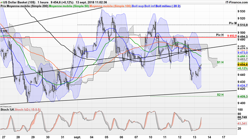Click the 'Boll sup' legend label
The height and width of the screenshot is (139, 248).
[x=138, y=6]
